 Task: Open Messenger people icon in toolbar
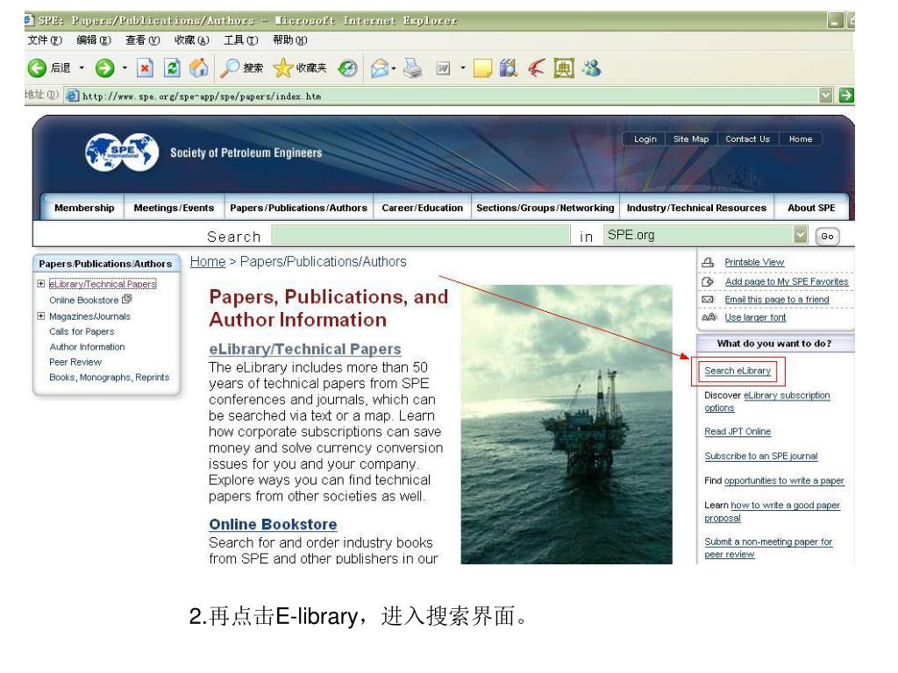click(x=592, y=68)
